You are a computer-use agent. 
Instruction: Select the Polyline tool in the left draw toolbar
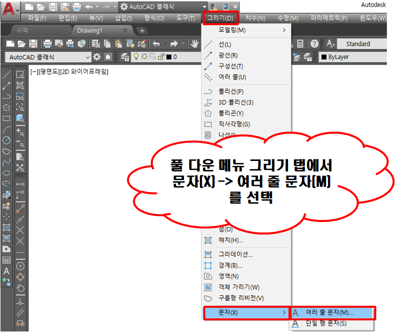7,97
